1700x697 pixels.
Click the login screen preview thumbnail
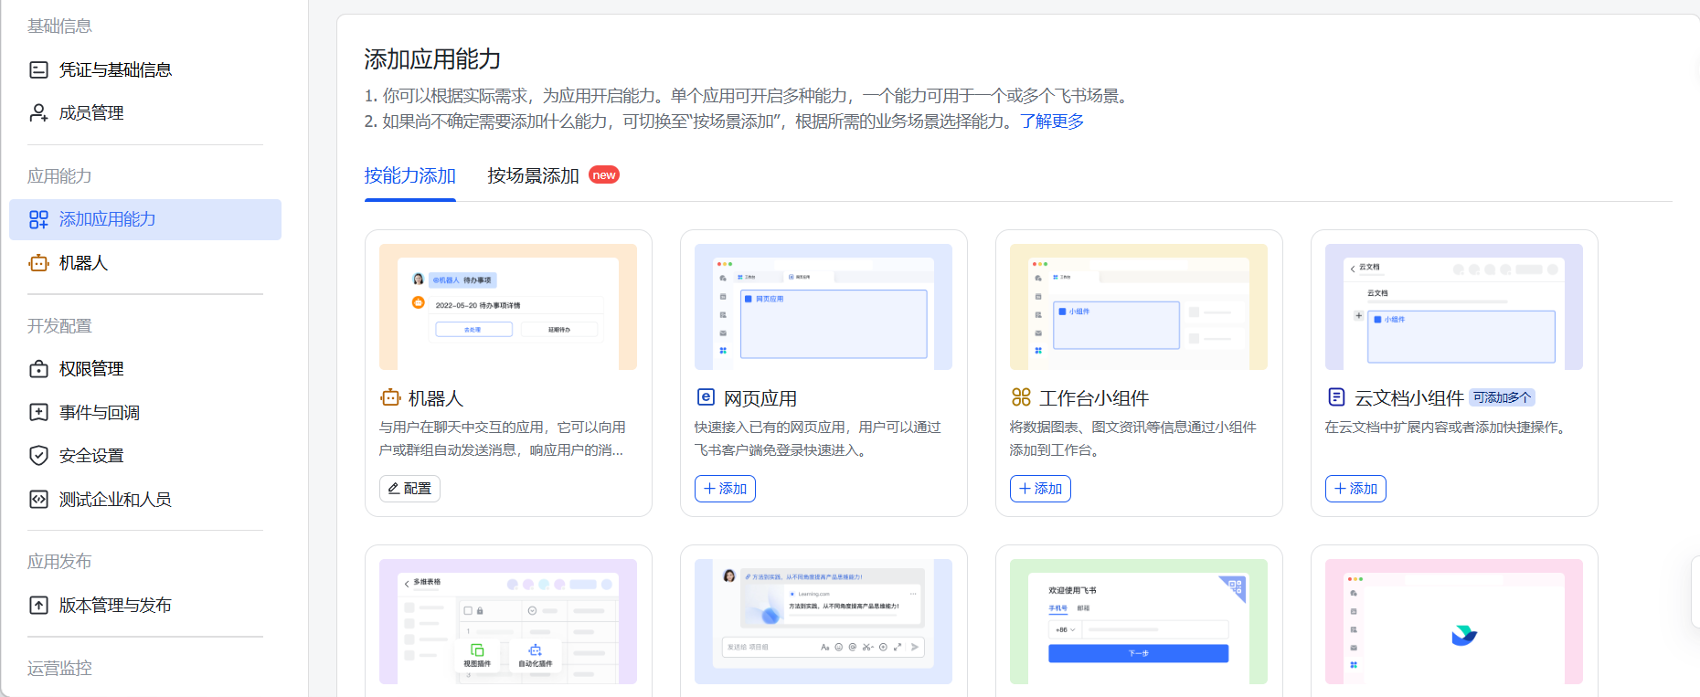click(1139, 621)
